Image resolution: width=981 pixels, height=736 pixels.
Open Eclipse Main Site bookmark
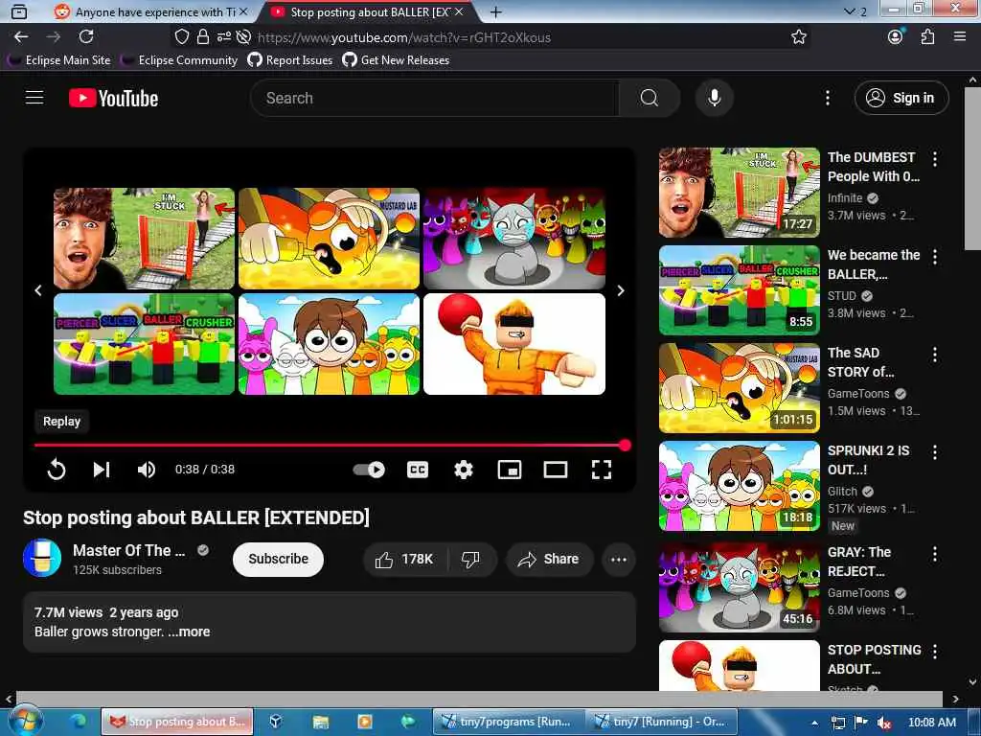[59, 60]
